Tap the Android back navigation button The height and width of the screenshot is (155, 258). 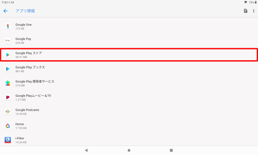[x=86, y=150]
